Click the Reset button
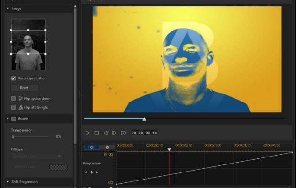296x188 pixels. [24, 88]
